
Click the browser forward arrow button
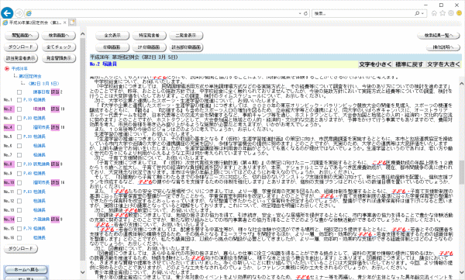(x=19, y=13)
